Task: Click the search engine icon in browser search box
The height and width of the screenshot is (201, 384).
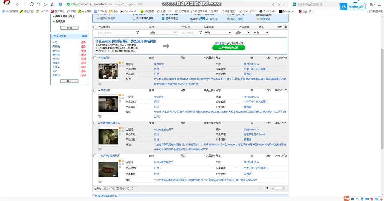Action: (295, 4)
